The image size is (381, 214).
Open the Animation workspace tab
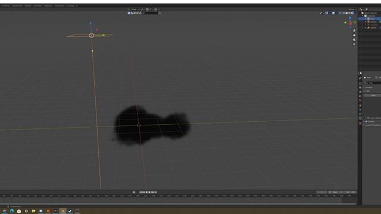pyautogui.click(x=38, y=5)
